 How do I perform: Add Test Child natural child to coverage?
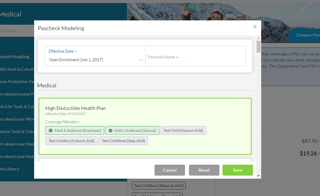pyautogui.click(x=183, y=131)
